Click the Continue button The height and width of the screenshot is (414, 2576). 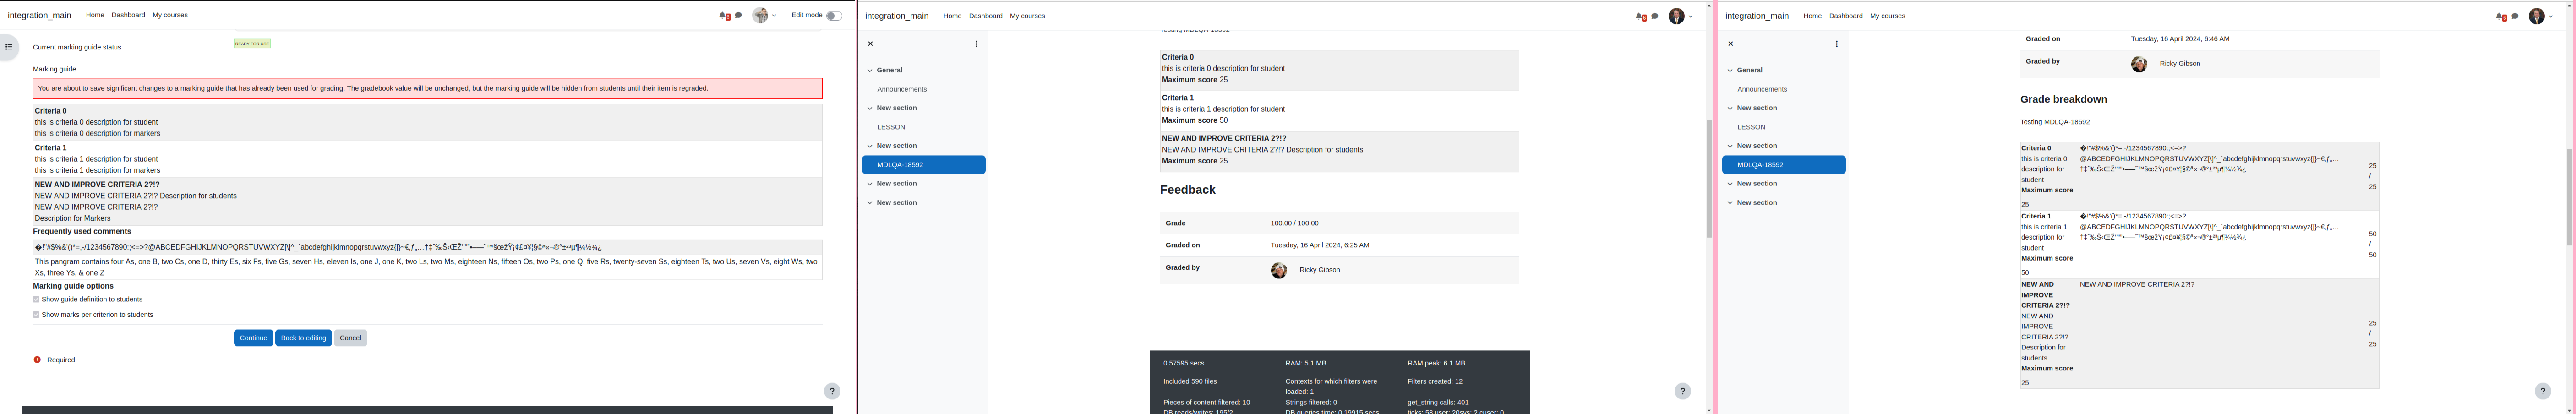pyautogui.click(x=253, y=338)
